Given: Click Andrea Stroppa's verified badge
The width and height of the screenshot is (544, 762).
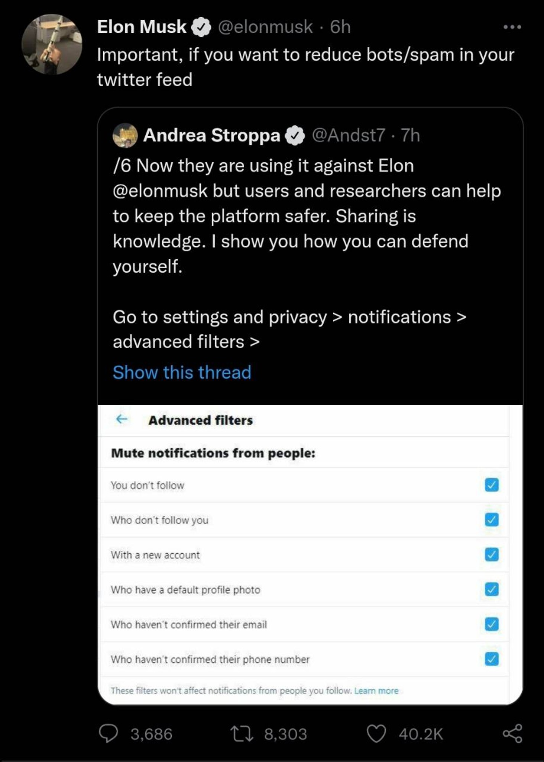Looking at the screenshot, I should click(295, 135).
